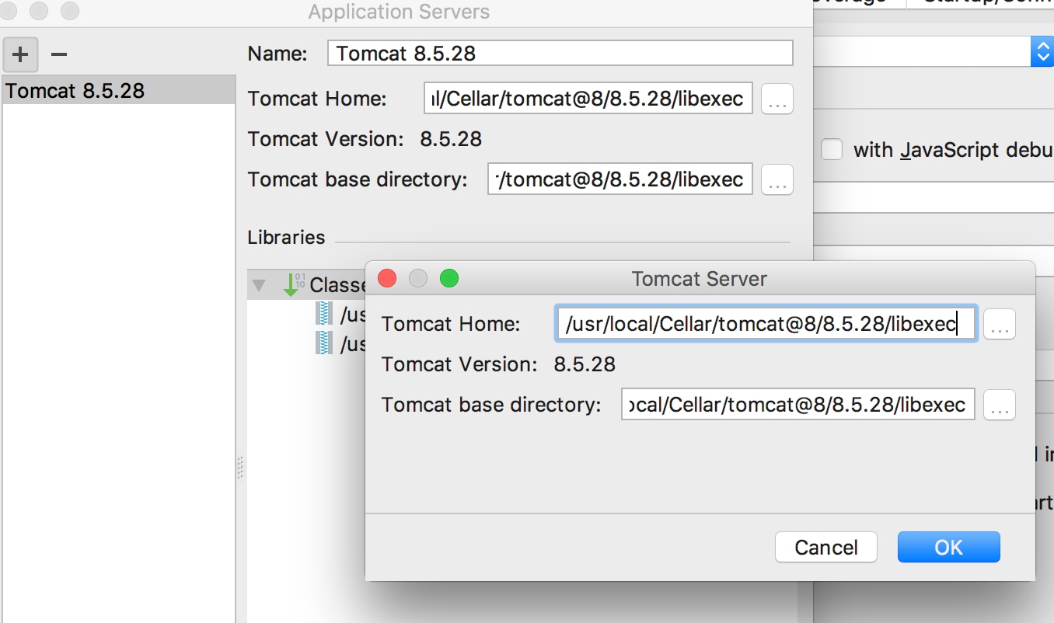Click the green zoom button of Tomcat Server
Image resolution: width=1054 pixels, height=623 pixels.
pyautogui.click(x=448, y=278)
